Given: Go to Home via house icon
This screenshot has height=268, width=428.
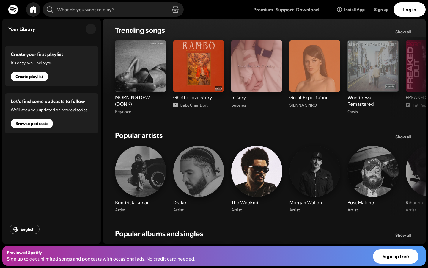Looking at the screenshot, I should coord(33,10).
